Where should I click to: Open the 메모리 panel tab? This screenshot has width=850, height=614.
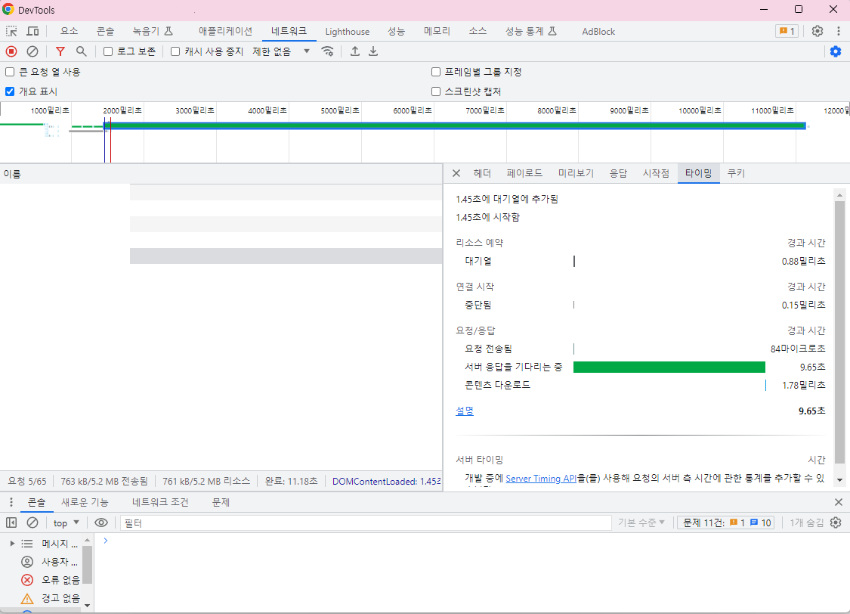pyautogui.click(x=437, y=32)
